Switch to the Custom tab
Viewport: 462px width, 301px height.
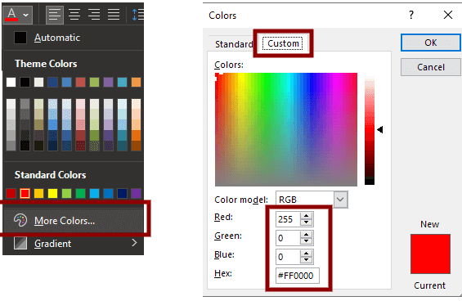(283, 43)
